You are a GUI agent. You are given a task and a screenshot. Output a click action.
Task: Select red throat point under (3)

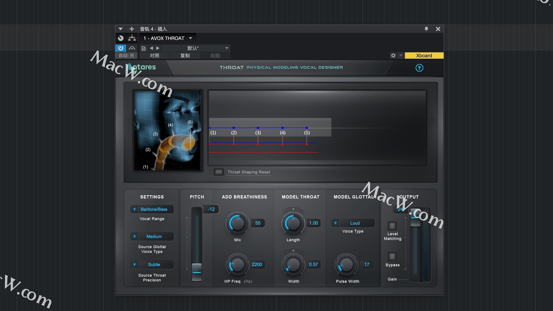tap(258, 144)
